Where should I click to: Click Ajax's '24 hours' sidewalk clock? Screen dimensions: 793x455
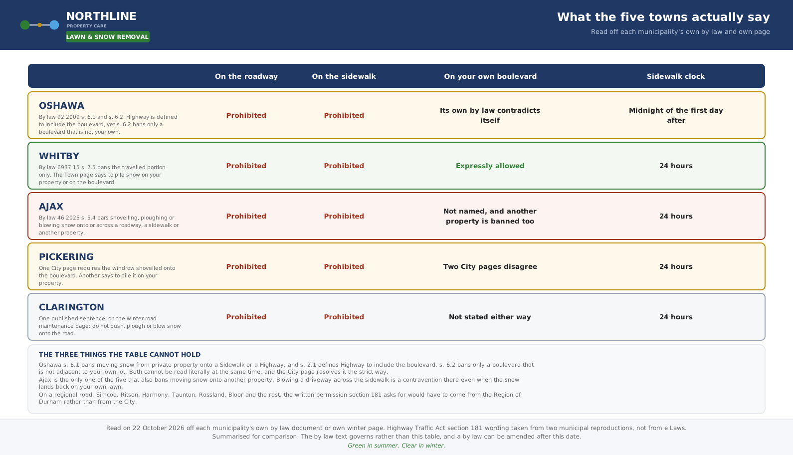click(676, 216)
